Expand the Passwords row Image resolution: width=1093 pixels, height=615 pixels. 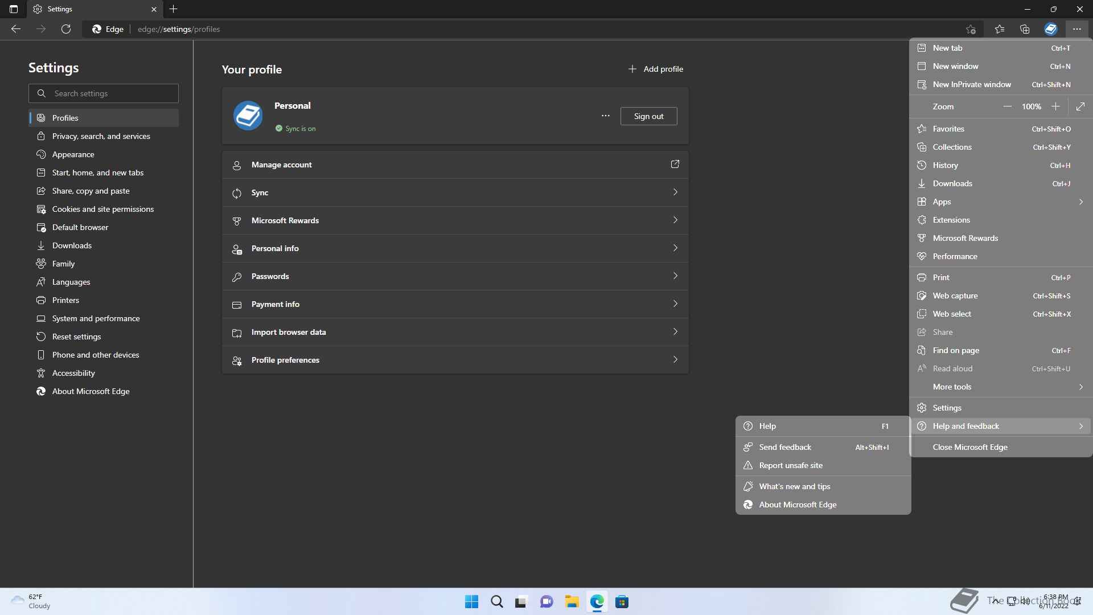pyautogui.click(x=455, y=276)
